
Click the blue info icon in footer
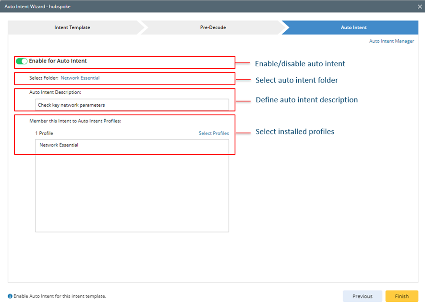pos(10,296)
